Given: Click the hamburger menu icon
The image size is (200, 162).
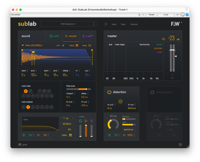Looking at the screenshot, I should 106,24.
